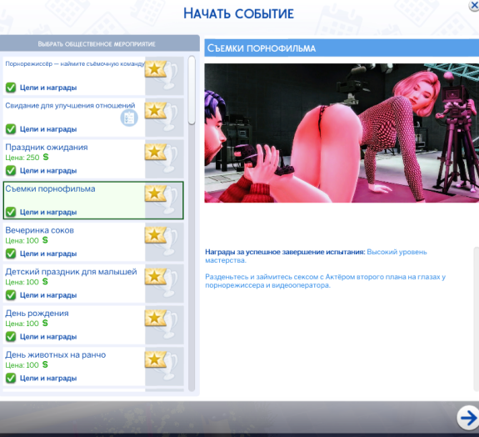
Task: Select the Детский праздник для малышей event
Action: pyautogui.click(x=93, y=284)
